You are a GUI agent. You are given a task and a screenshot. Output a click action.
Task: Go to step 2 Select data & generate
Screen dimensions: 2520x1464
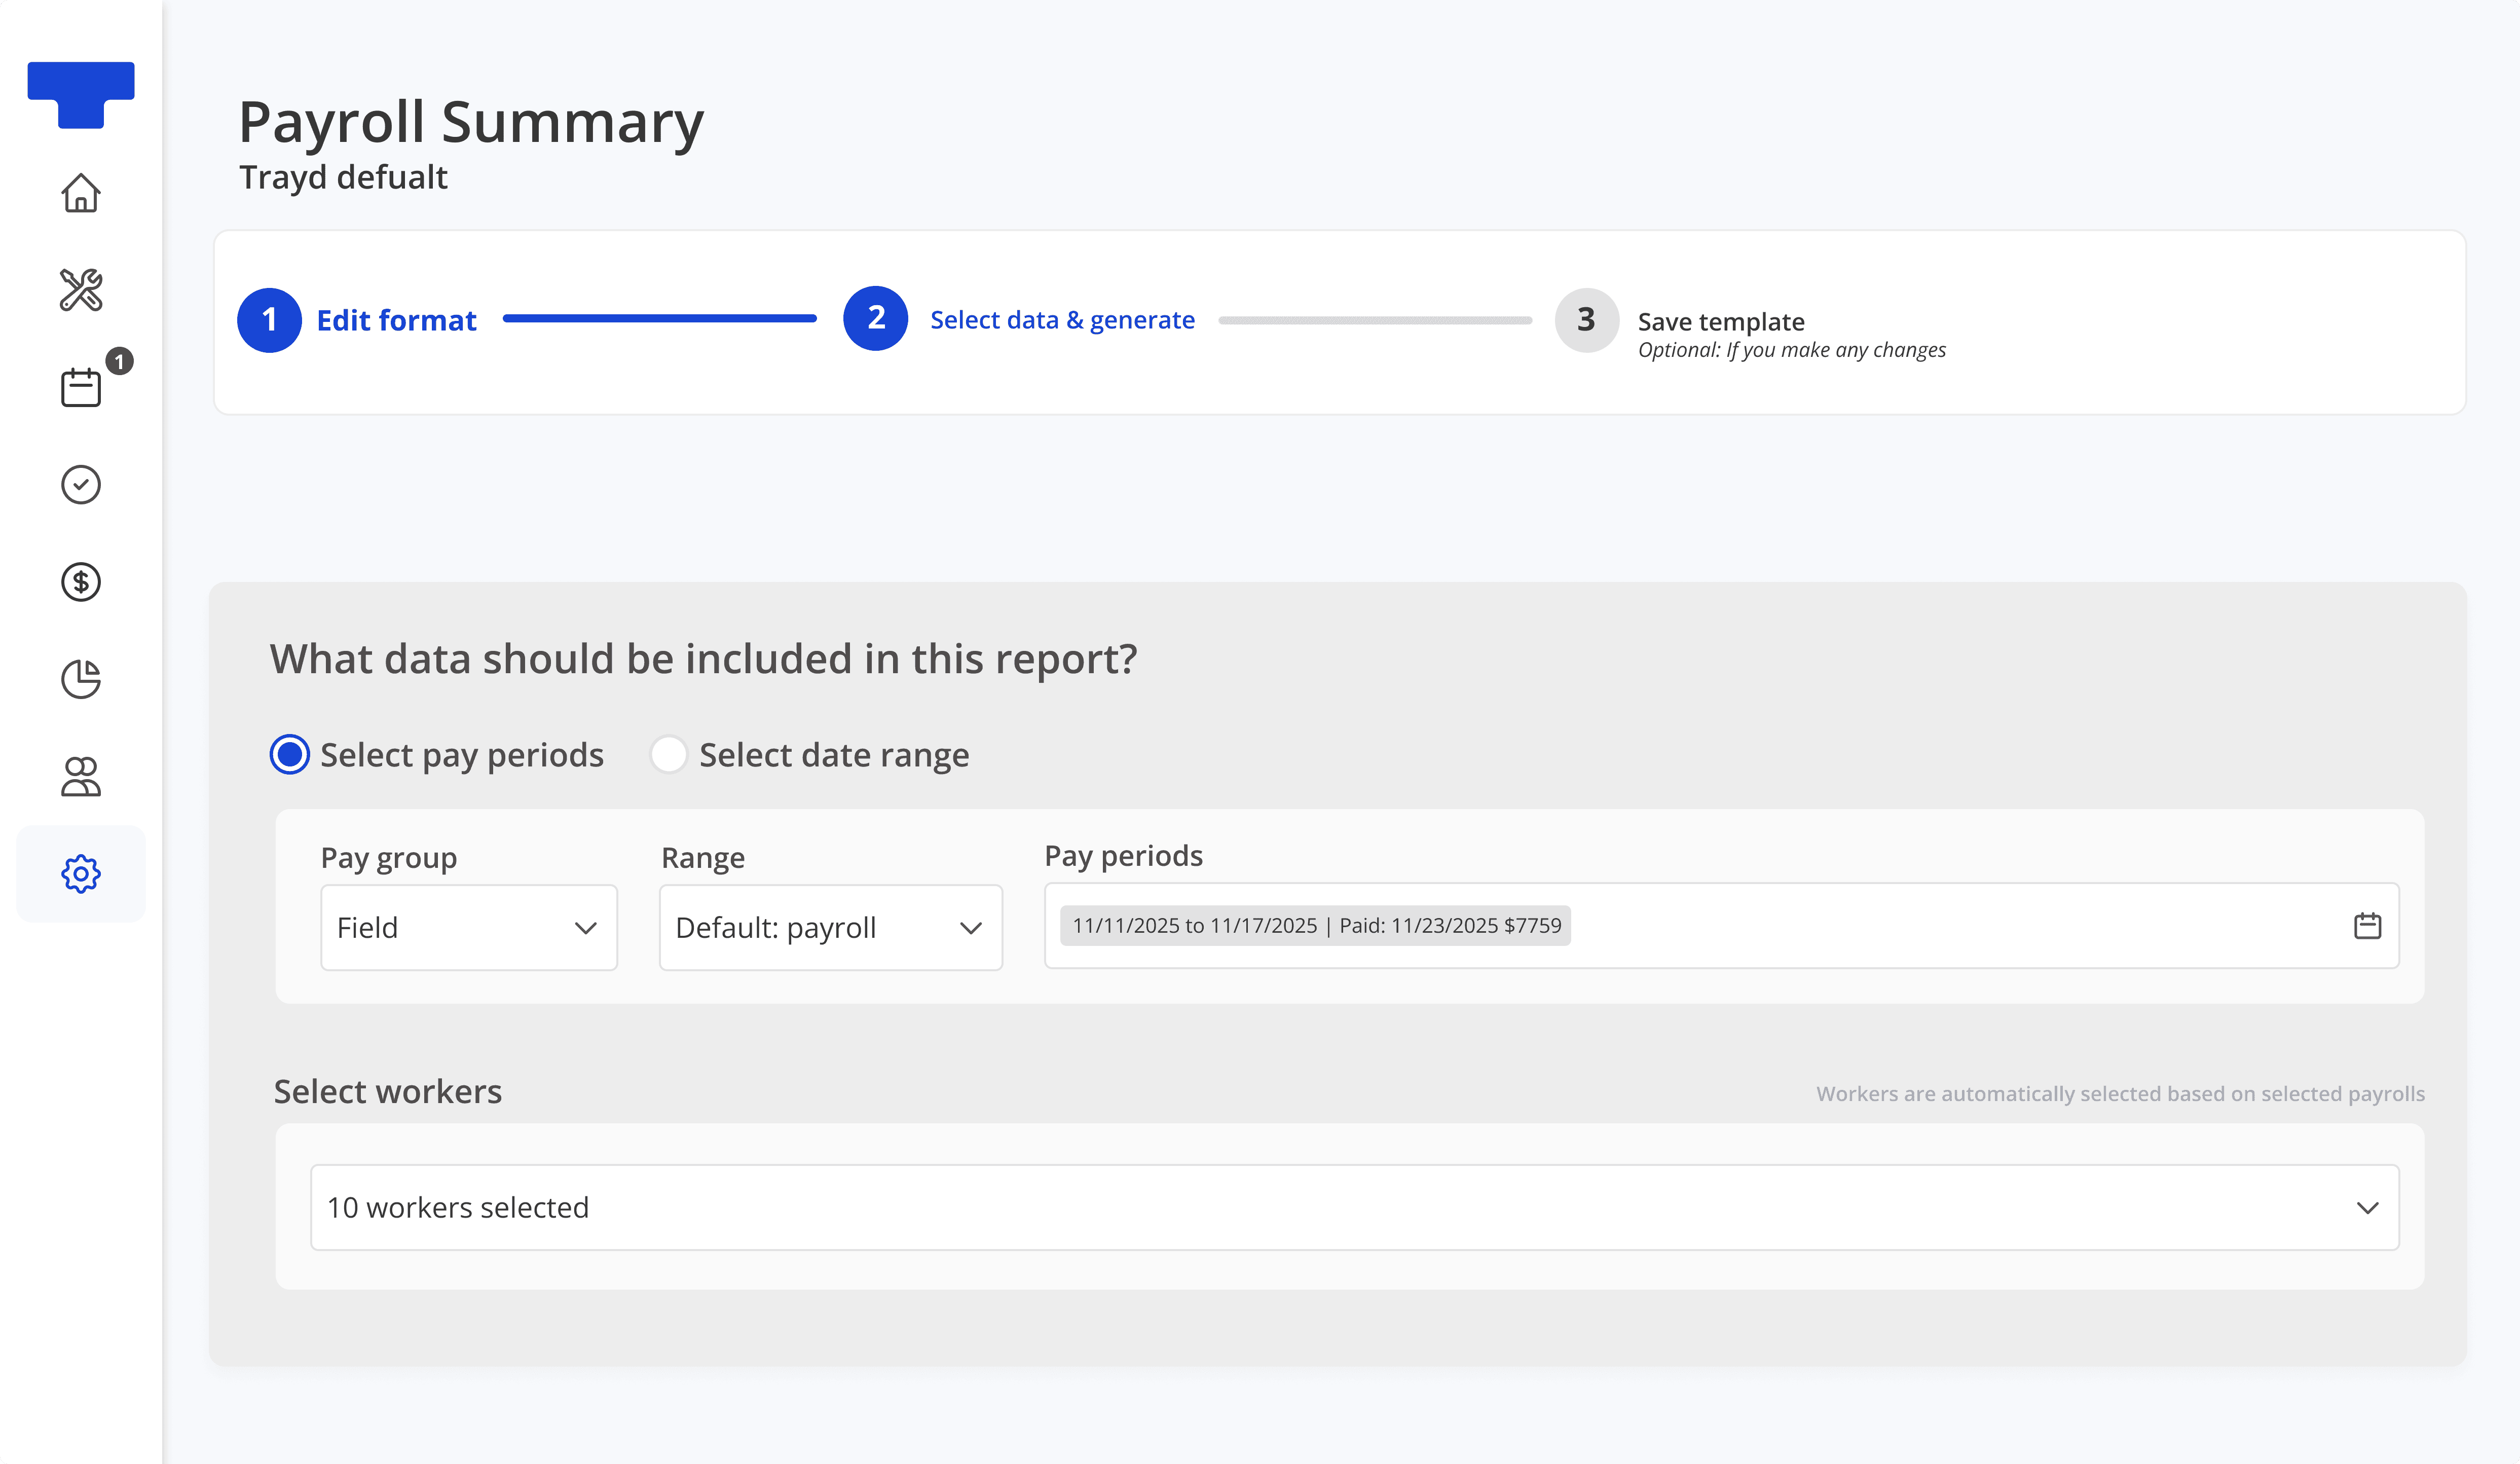(x=875, y=319)
